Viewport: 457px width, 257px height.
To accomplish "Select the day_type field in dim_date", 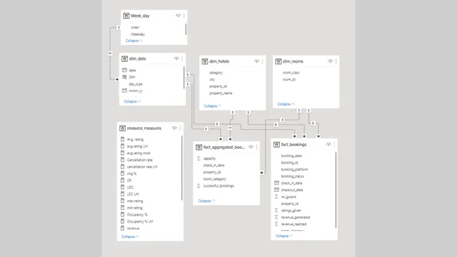I will tap(136, 84).
